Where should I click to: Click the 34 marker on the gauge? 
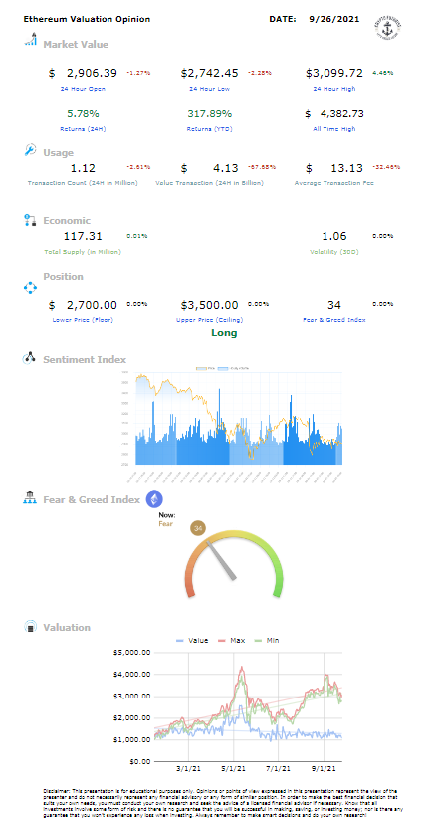(198, 529)
